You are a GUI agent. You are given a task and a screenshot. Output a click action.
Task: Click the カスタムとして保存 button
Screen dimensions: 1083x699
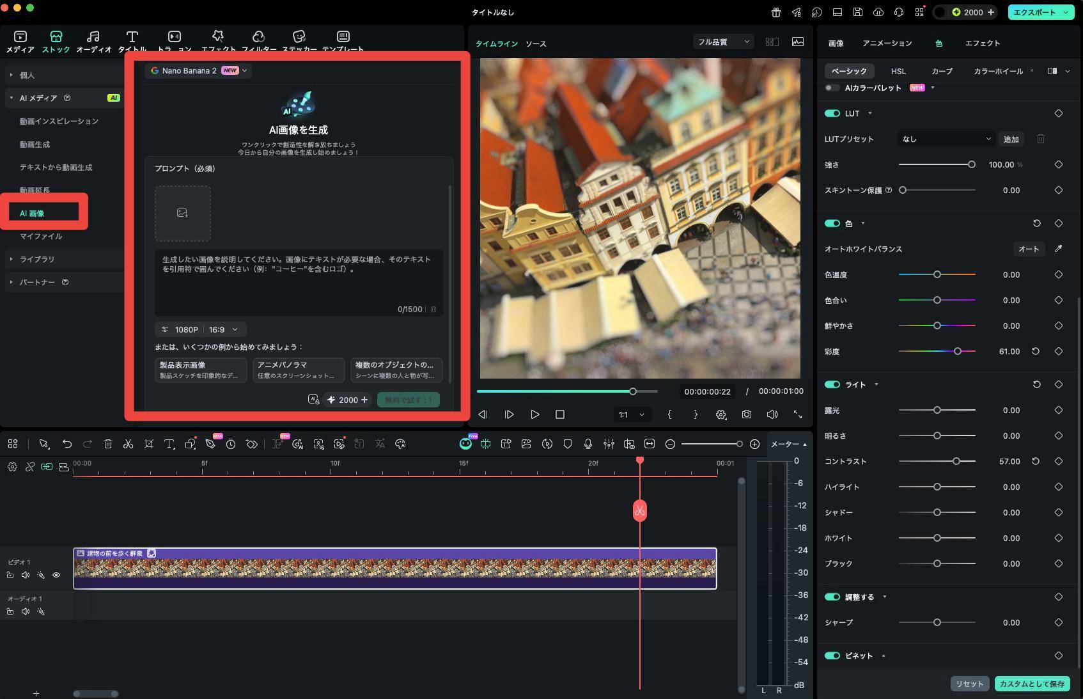pyautogui.click(x=1032, y=684)
